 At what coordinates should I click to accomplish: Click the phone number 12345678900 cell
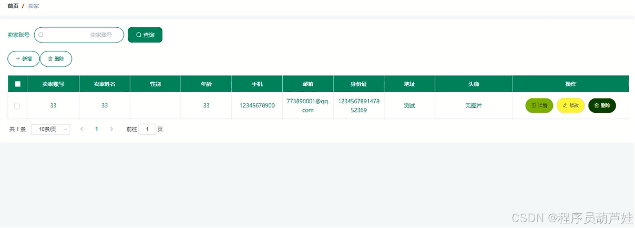[x=257, y=105]
